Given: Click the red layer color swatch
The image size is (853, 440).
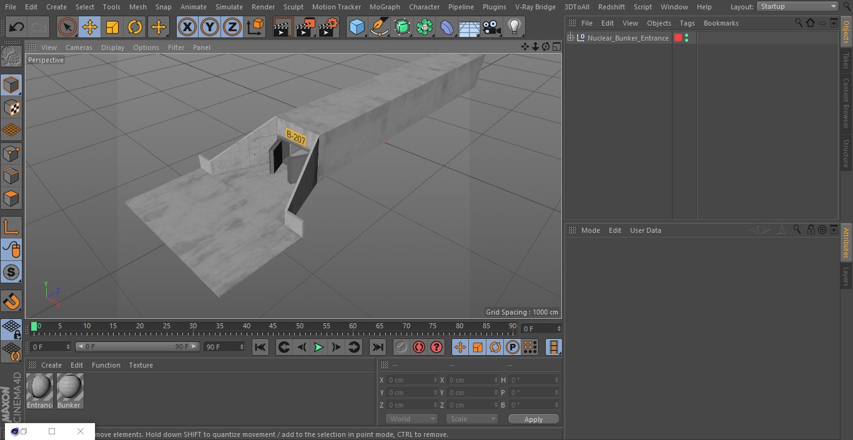Looking at the screenshot, I should tap(678, 38).
